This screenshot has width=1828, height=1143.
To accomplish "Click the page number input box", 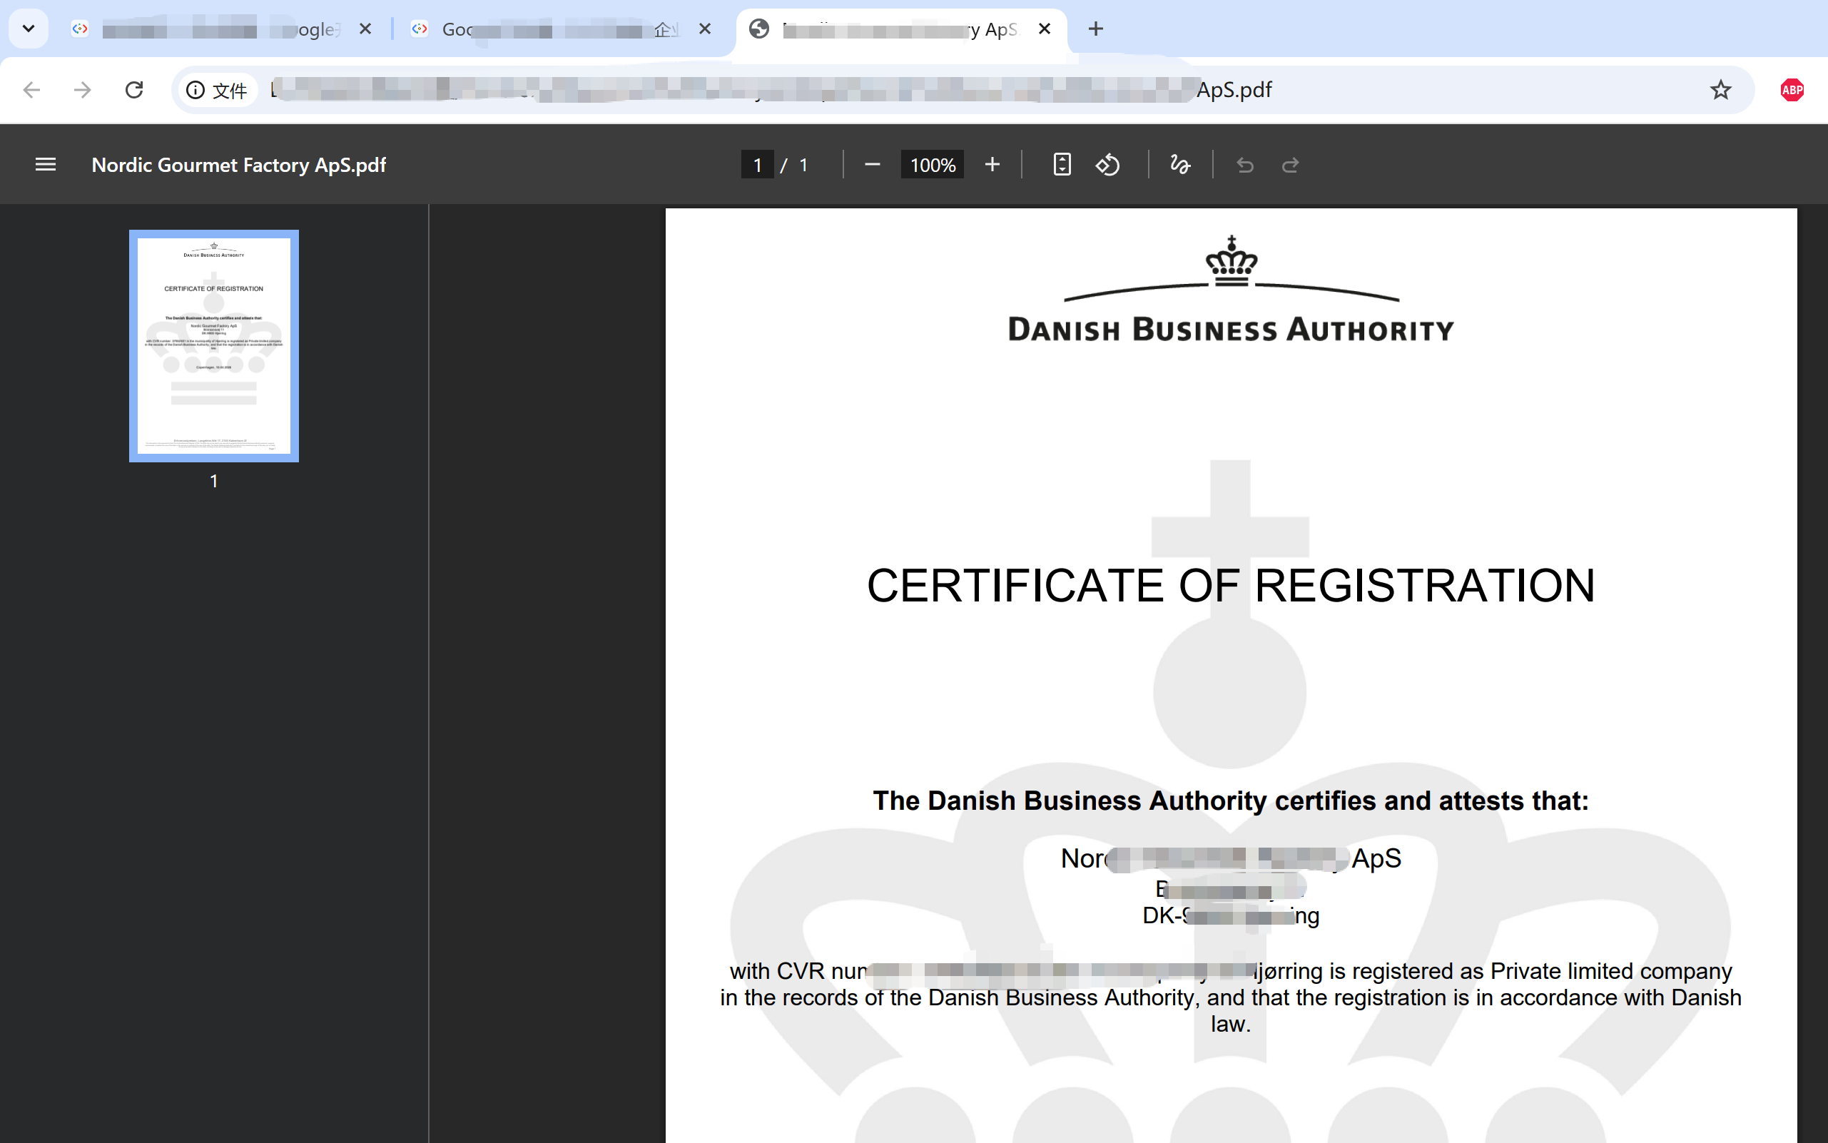I will (x=757, y=165).
